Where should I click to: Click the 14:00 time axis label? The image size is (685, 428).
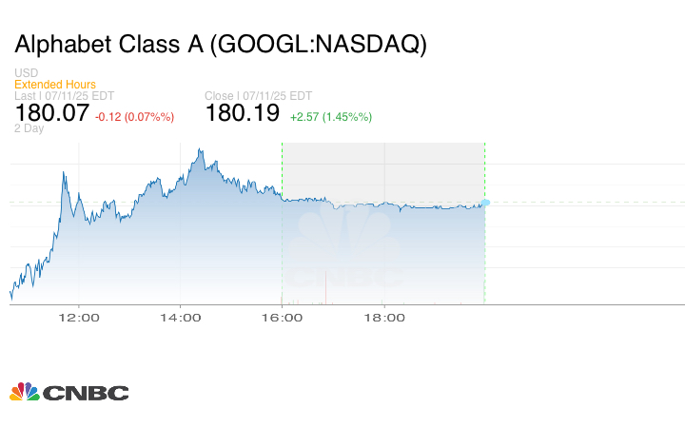pyautogui.click(x=180, y=318)
